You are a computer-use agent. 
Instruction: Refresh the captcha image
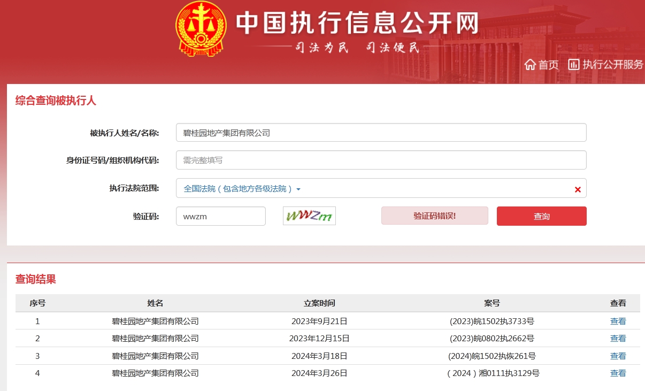pyautogui.click(x=309, y=216)
